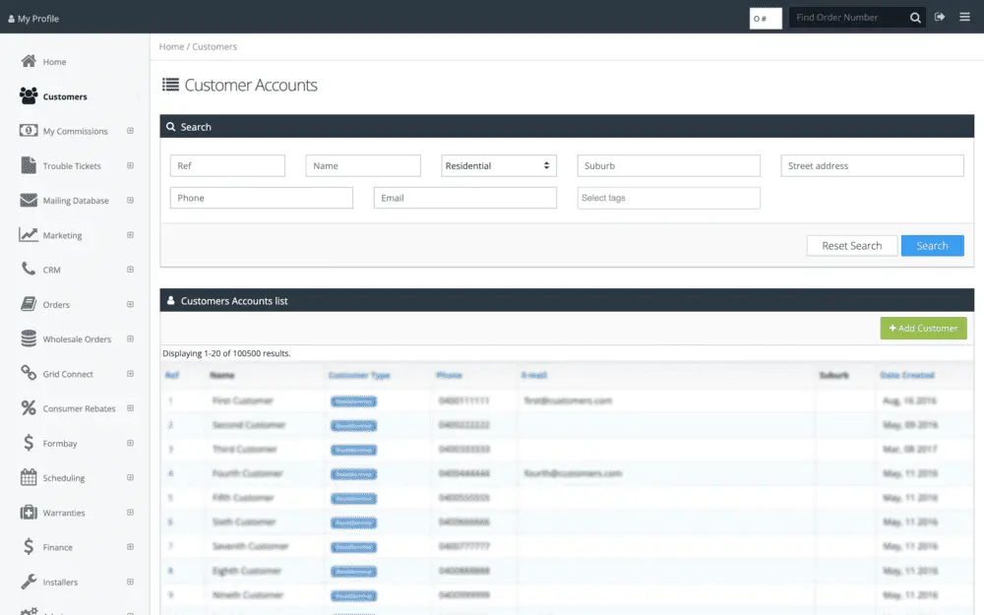Viewport: 984px width, 615px height.
Task: Focus the Find Order Number field
Action: click(x=848, y=18)
